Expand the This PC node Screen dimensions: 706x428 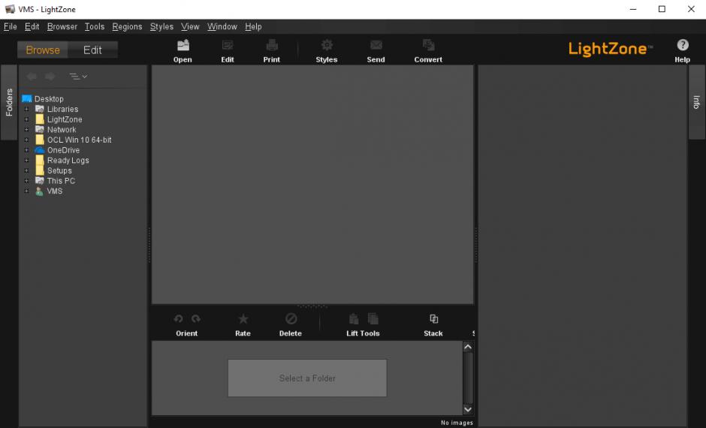26,181
